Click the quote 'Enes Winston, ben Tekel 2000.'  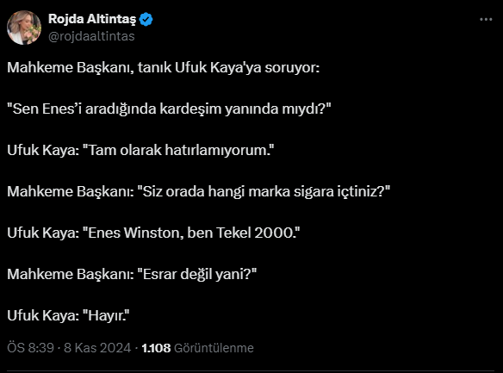point(191,233)
